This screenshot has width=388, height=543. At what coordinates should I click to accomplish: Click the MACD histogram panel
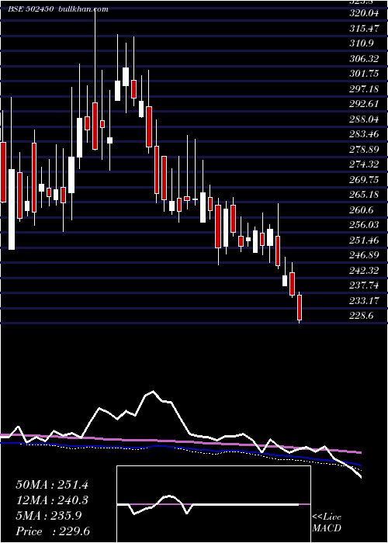click(x=213, y=504)
